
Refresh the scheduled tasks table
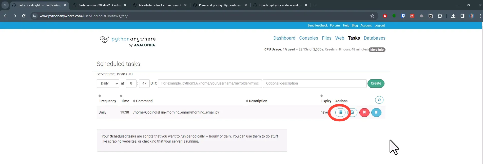pyautogui.click(x=379, y=100)
